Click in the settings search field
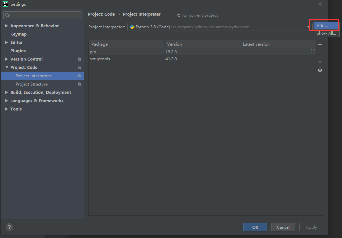The image size is (342, 238). pos(42,15)
